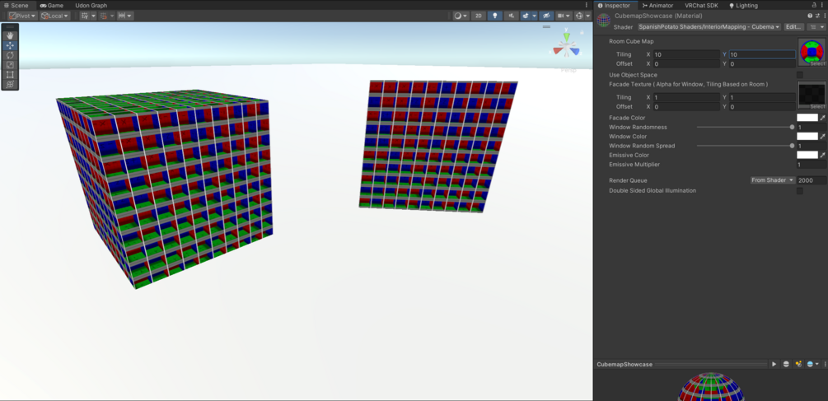Screen dimensions: 828x401
Task: Click Room Cube Map Tiling Y field
Action: coord(762,54)
